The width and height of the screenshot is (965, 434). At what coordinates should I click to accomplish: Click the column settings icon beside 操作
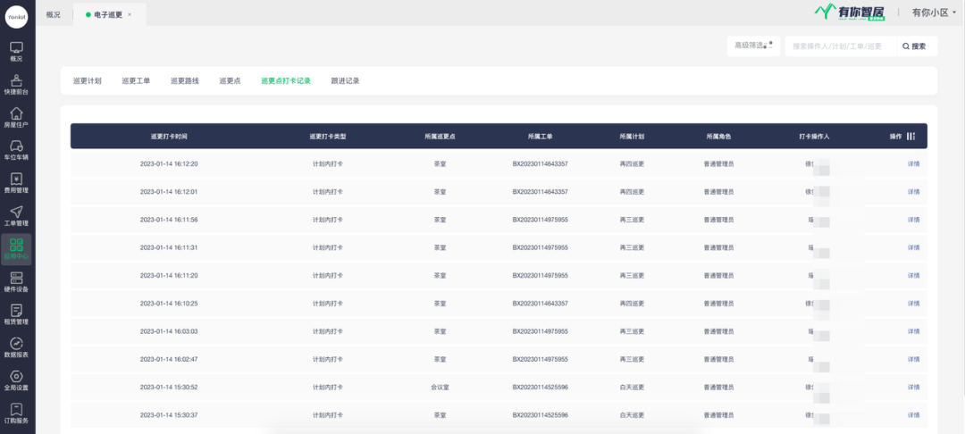(911, 136)
